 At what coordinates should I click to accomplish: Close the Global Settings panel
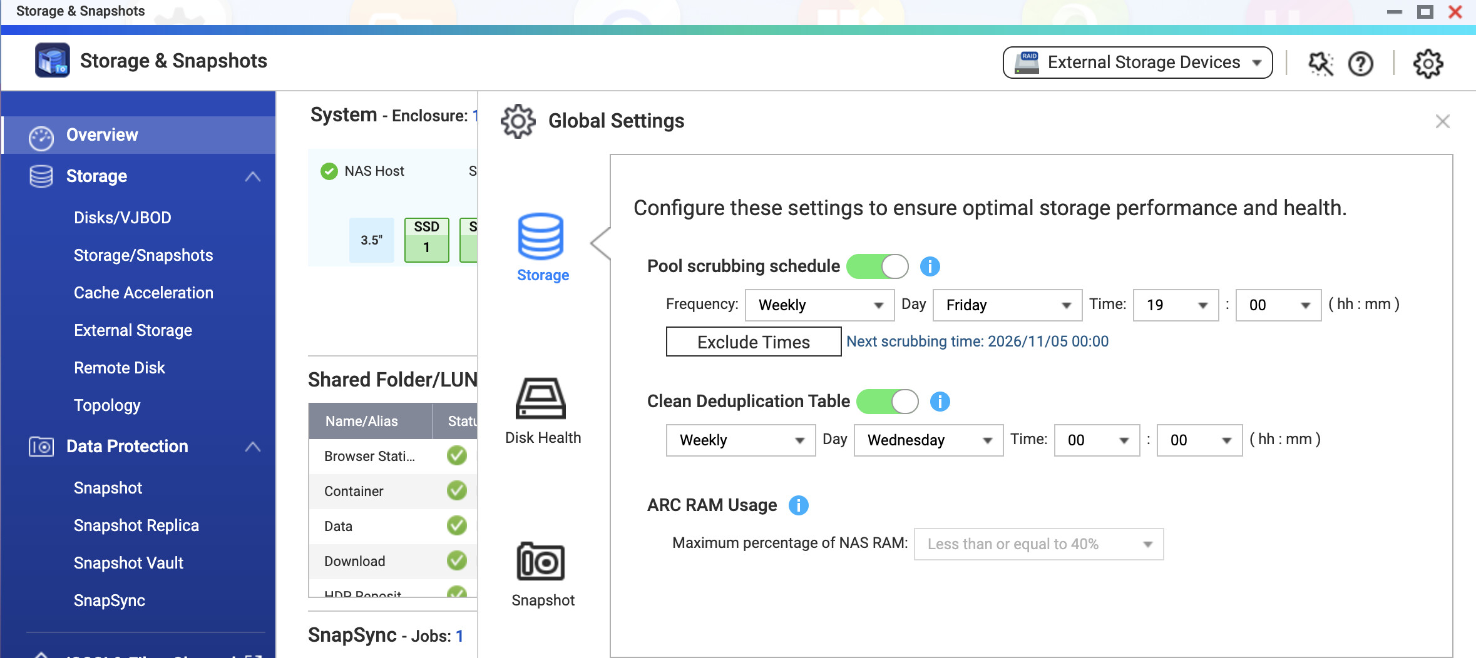click(1442, 121)
